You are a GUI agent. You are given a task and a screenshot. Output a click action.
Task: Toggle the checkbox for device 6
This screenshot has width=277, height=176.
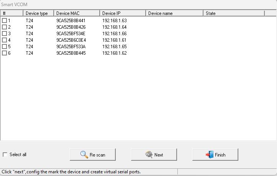[x=5, y=53]
